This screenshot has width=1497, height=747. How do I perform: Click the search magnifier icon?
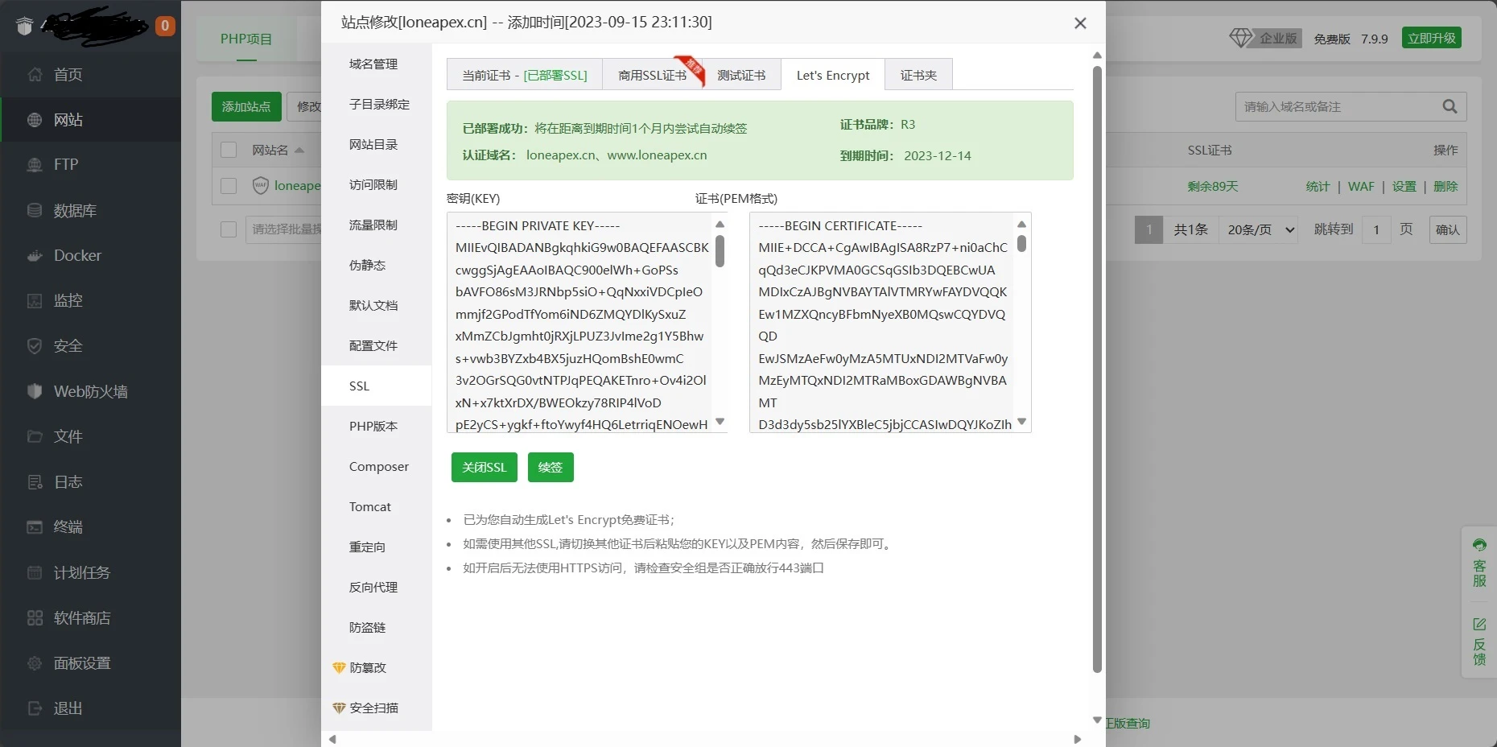[1450, 106]
